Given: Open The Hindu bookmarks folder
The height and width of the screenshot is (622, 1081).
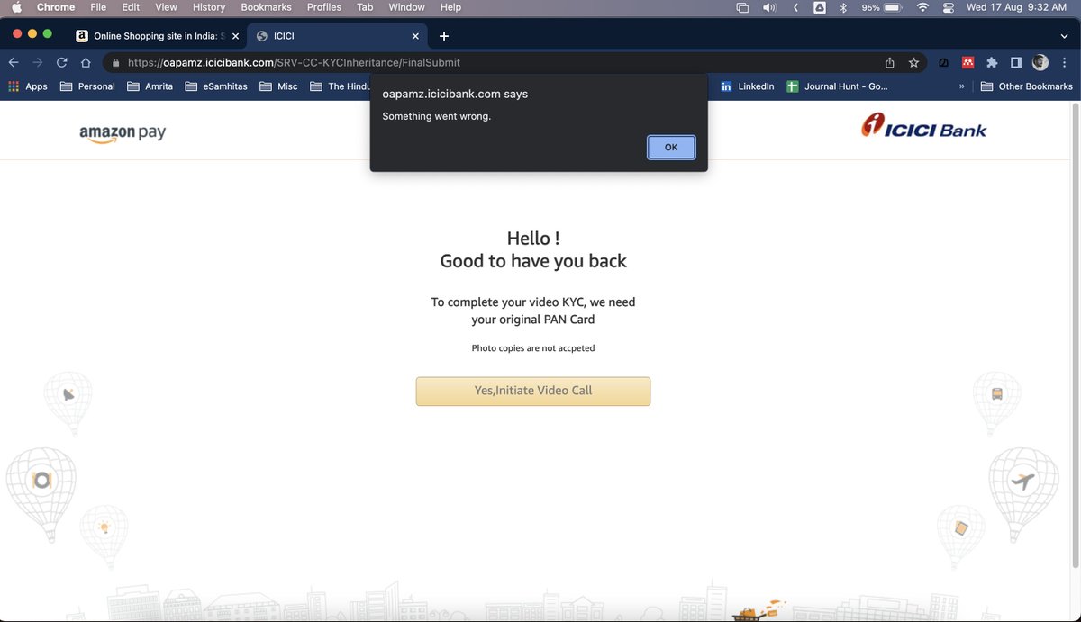Looking at the screenshot, I should click(341, 86).
